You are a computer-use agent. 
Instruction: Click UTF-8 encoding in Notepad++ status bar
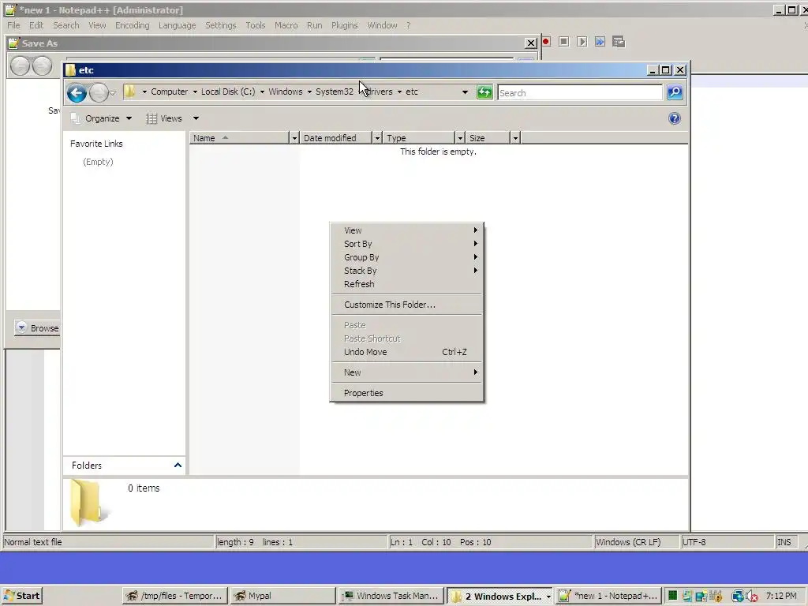pos(728,542)
